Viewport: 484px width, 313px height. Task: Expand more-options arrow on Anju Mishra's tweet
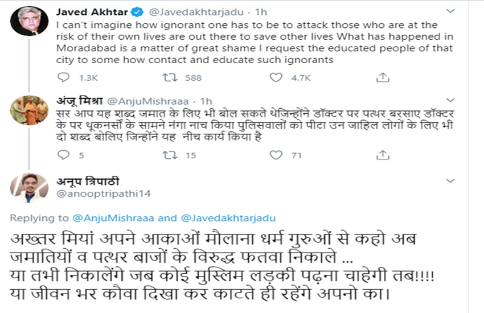(x=450, y=100)
